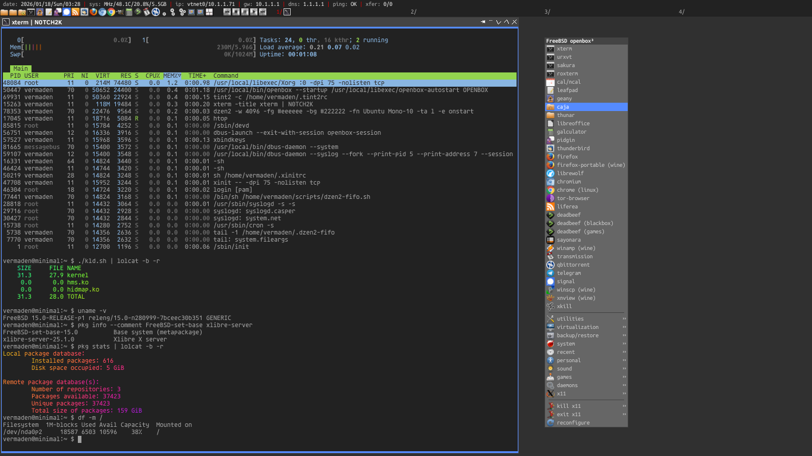Click the thunderbird icon in the menu
812x456 pixels.
549,148
